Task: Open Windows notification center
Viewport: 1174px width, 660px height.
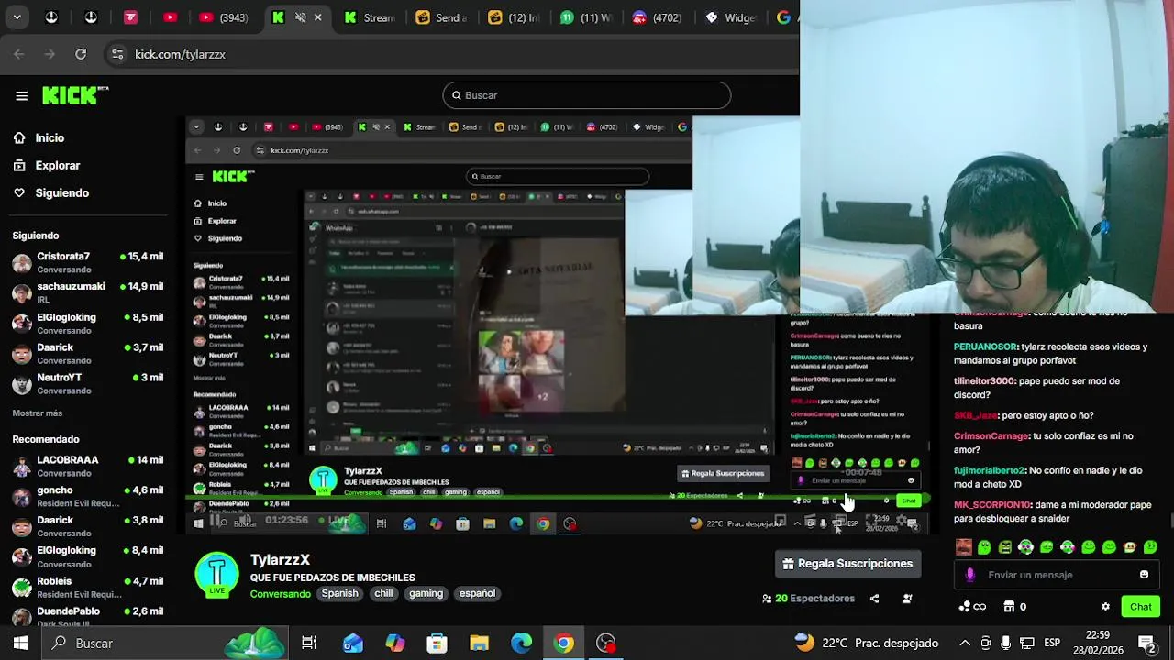Action: (x=1146, y=643)
